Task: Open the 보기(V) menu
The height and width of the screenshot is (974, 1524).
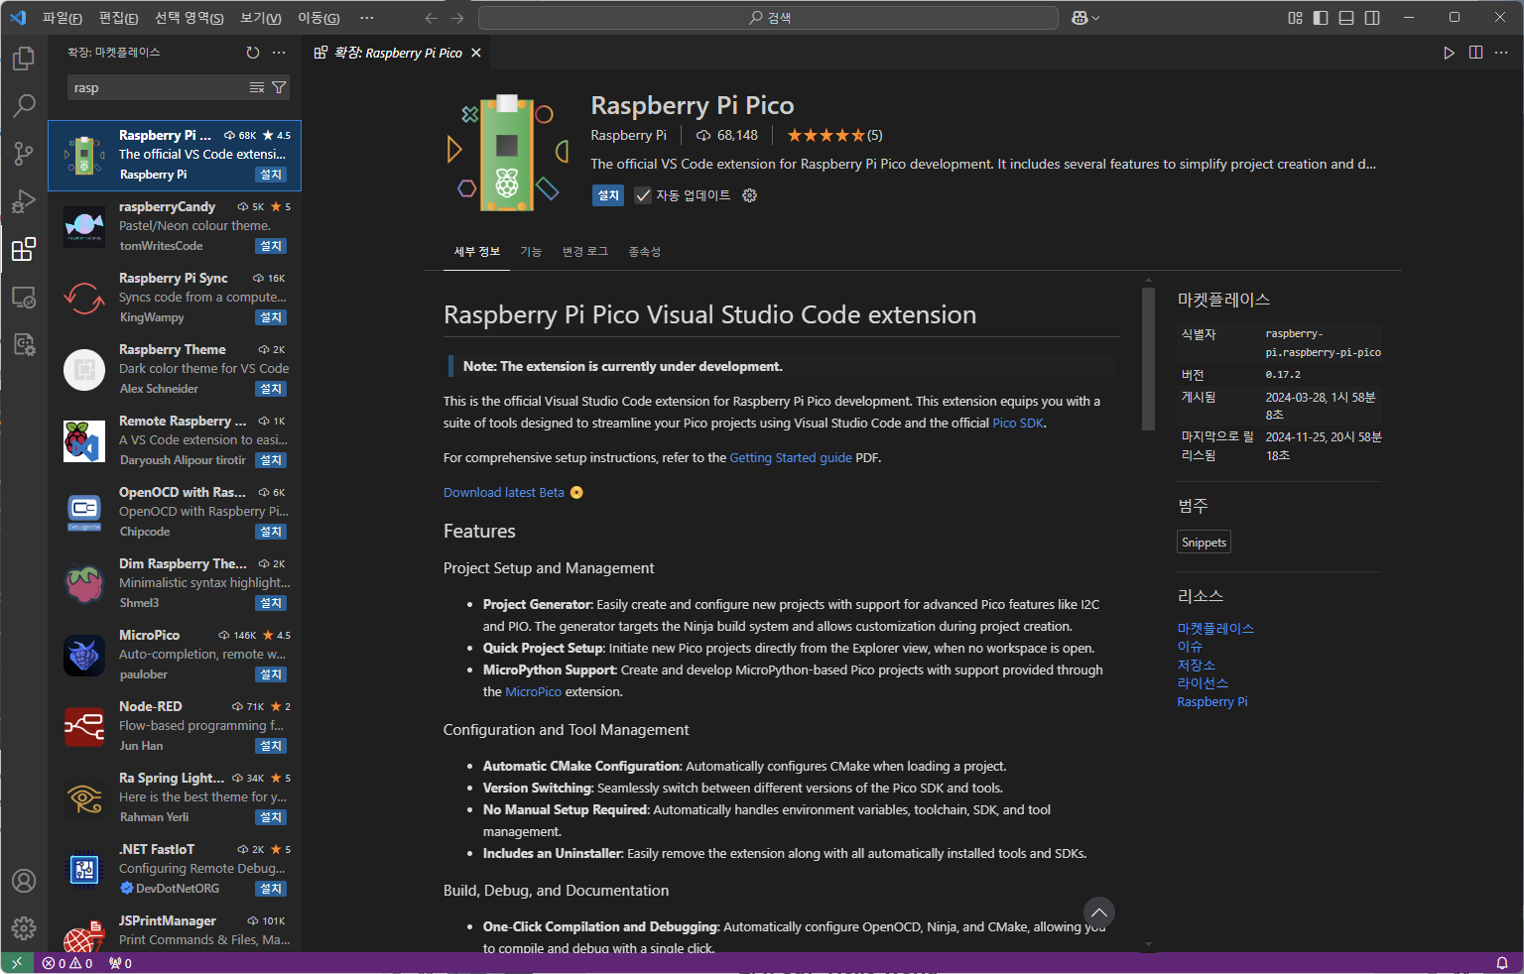Action: [x=261, y=18]
